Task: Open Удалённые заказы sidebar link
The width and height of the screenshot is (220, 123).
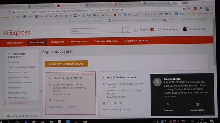Action: pos(18,77)
